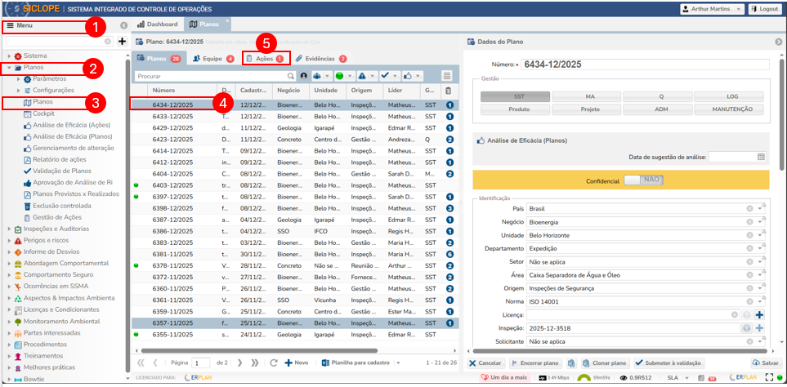The image size is (787, 387).
Task: Click the thumbs-up filter icon in grid toolbar
Action: pos(408,75)
